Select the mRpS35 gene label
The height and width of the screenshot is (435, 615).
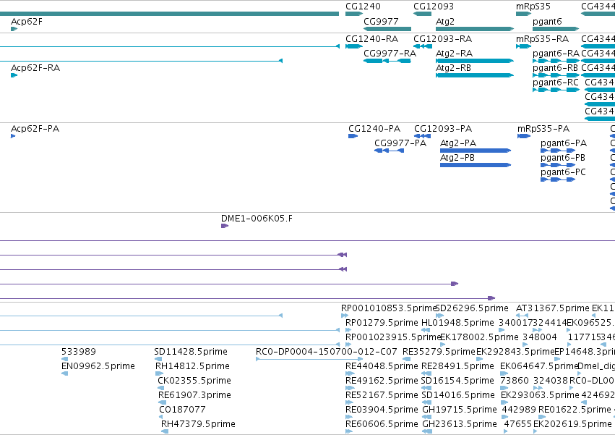tap(533, 7)
